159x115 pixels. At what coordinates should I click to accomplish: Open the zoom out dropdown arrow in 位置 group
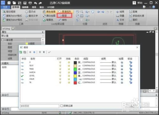coord(89,16)
